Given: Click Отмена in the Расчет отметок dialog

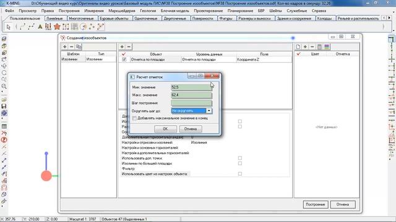Looking at the screenshot, I should pyautogui.click(x=191, y=129).
